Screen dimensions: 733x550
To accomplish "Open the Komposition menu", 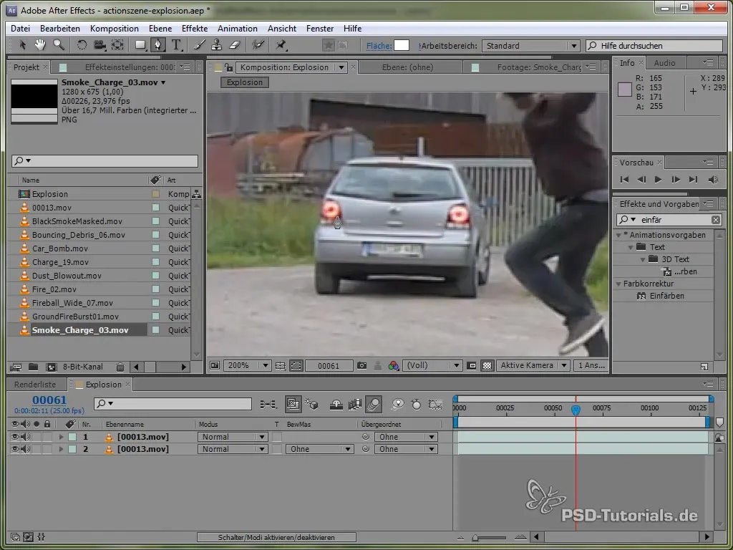I will click(114, 29).
